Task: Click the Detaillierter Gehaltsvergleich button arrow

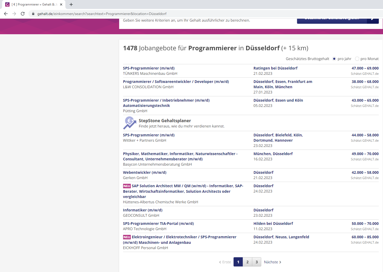Action: pos(373,21)
